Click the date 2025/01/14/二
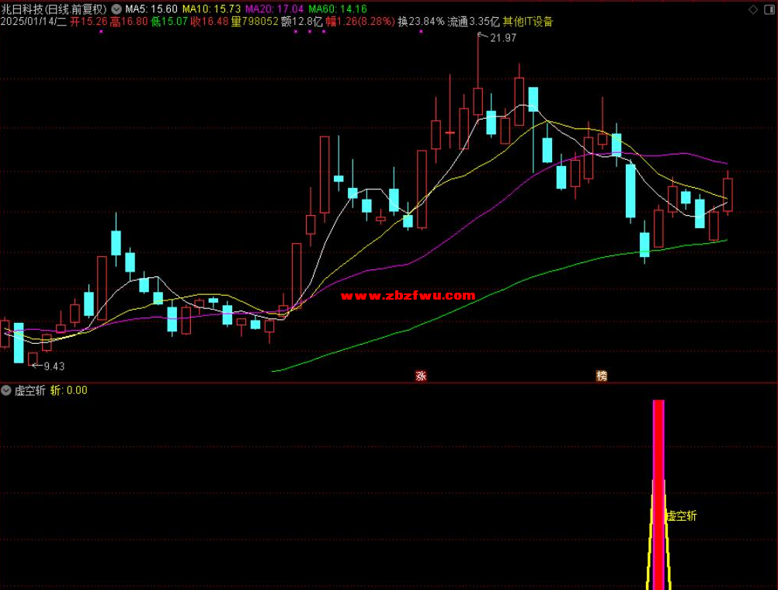Viewport: 778px width, 590px height. [33, 22]
